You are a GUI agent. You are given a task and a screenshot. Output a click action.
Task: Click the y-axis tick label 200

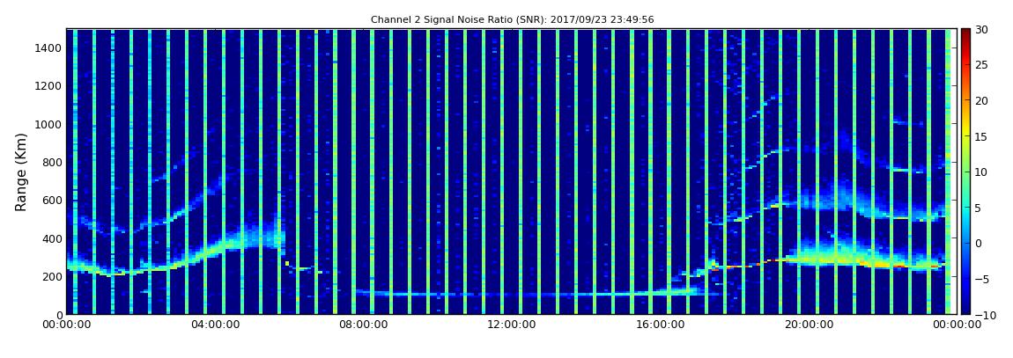(52, 277)
